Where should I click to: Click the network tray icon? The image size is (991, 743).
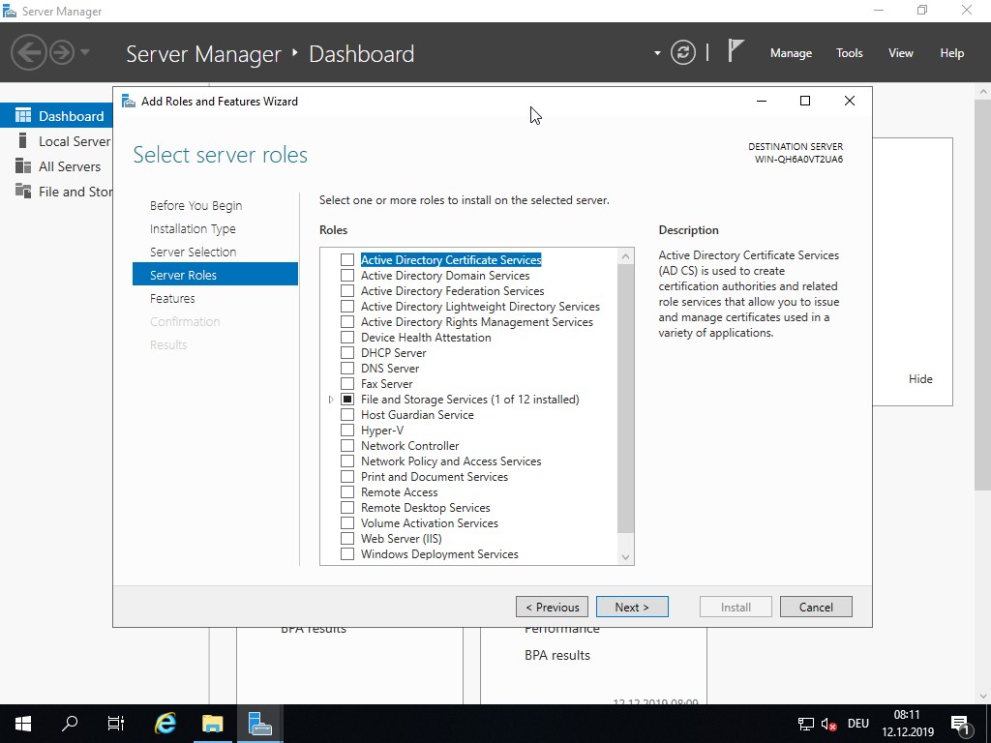pyautogui.click(x=806, y=724)
